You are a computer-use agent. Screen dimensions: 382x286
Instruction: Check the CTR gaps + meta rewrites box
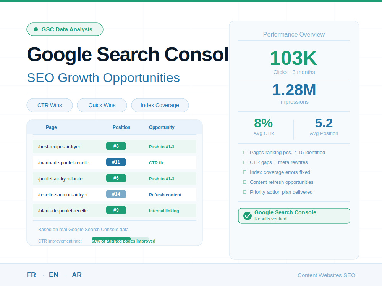(x=245, y=162)
